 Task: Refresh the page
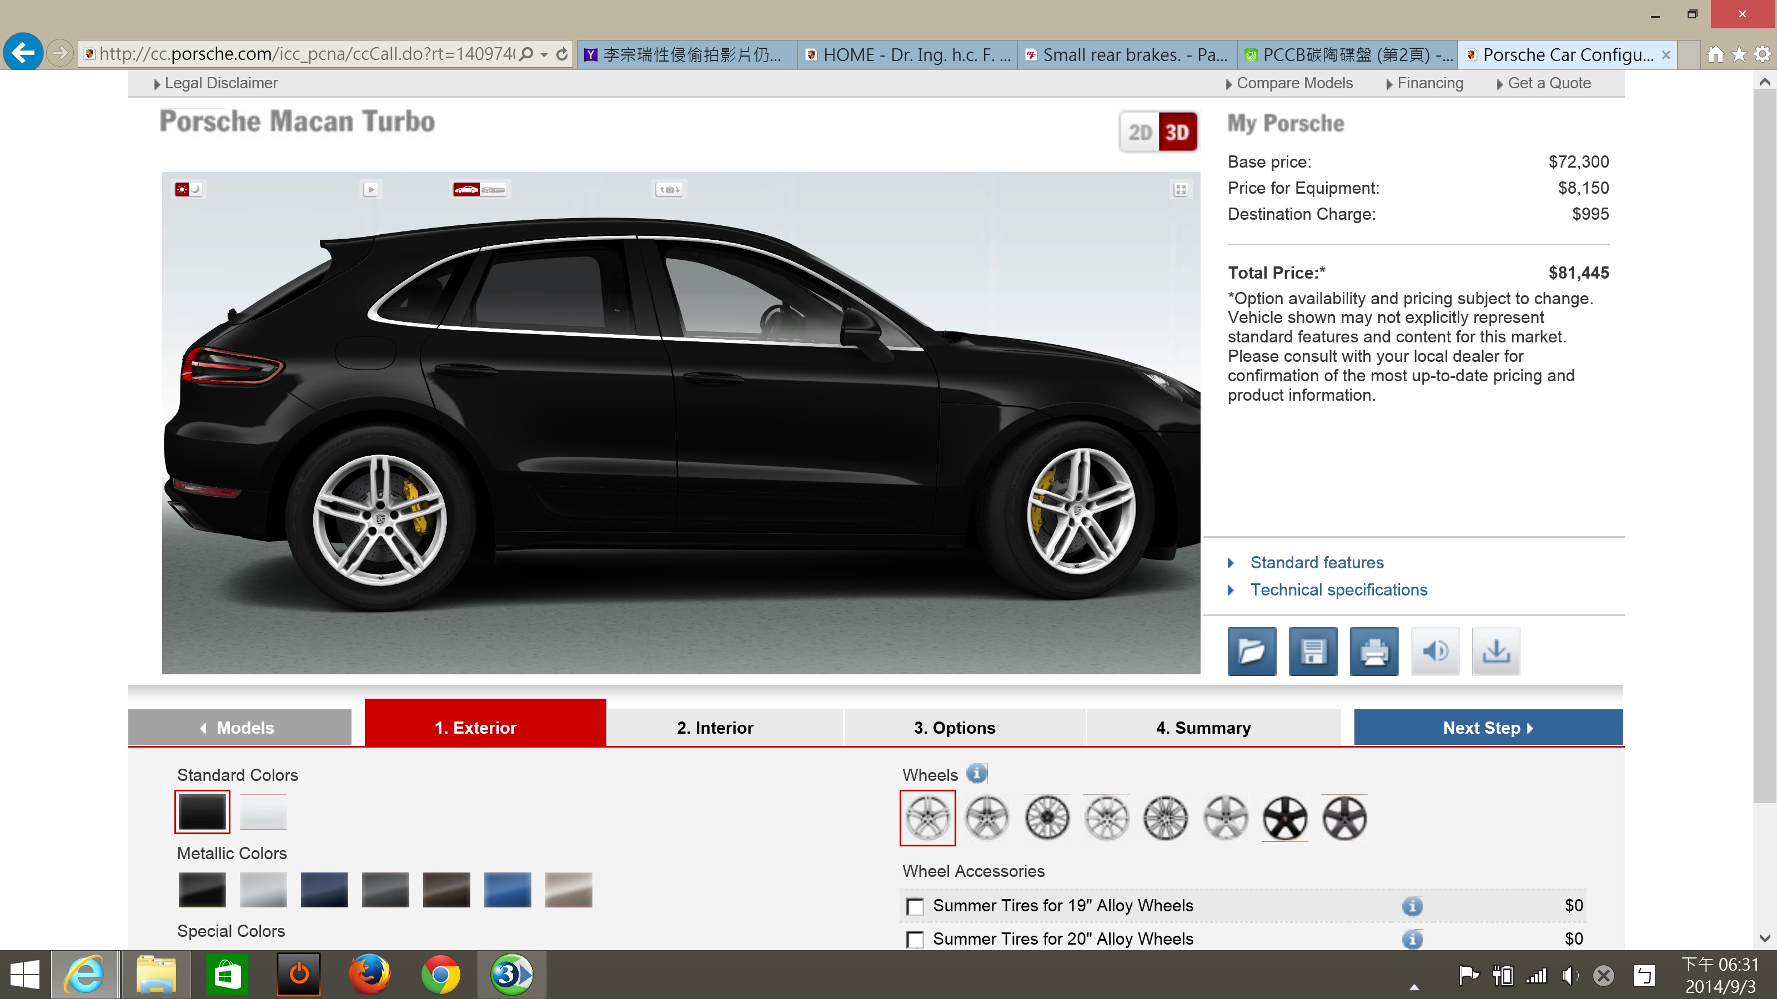pos(562,54)
